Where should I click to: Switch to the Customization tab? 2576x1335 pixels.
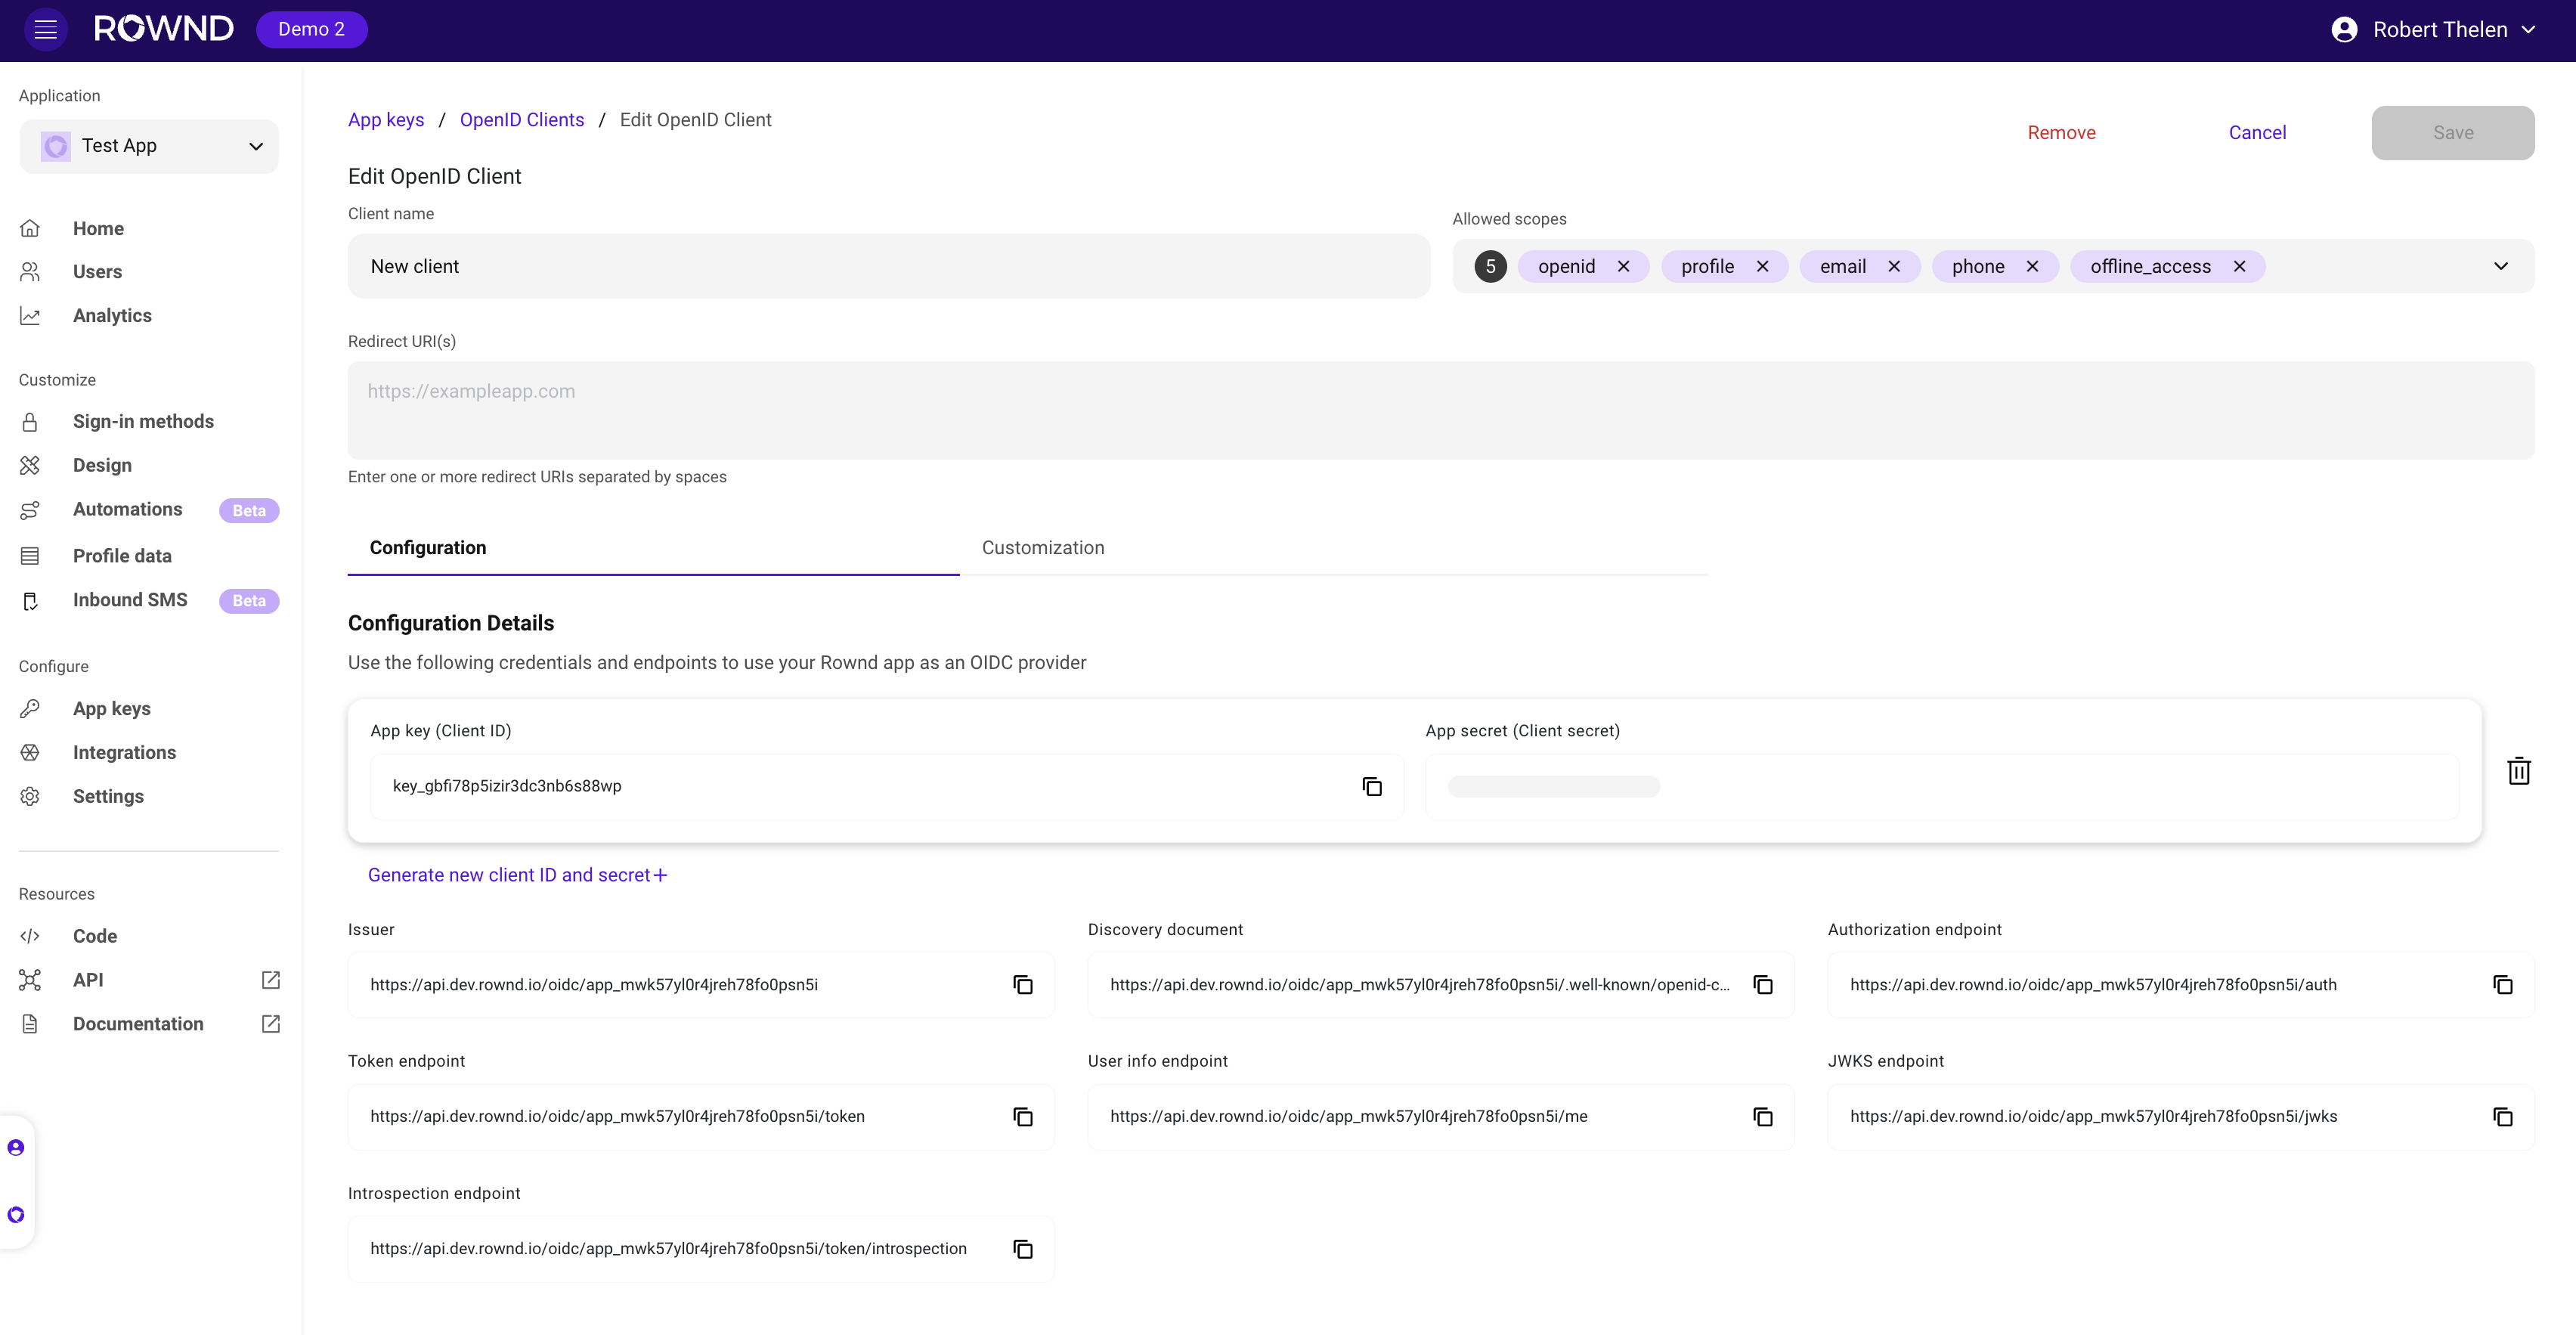coord(1042,548)
